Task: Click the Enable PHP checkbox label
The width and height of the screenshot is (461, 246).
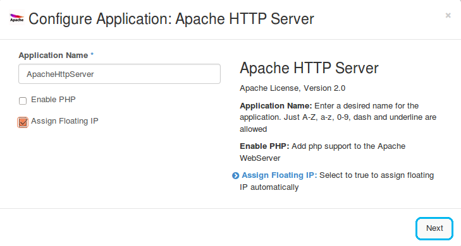Action: point(53,100)
